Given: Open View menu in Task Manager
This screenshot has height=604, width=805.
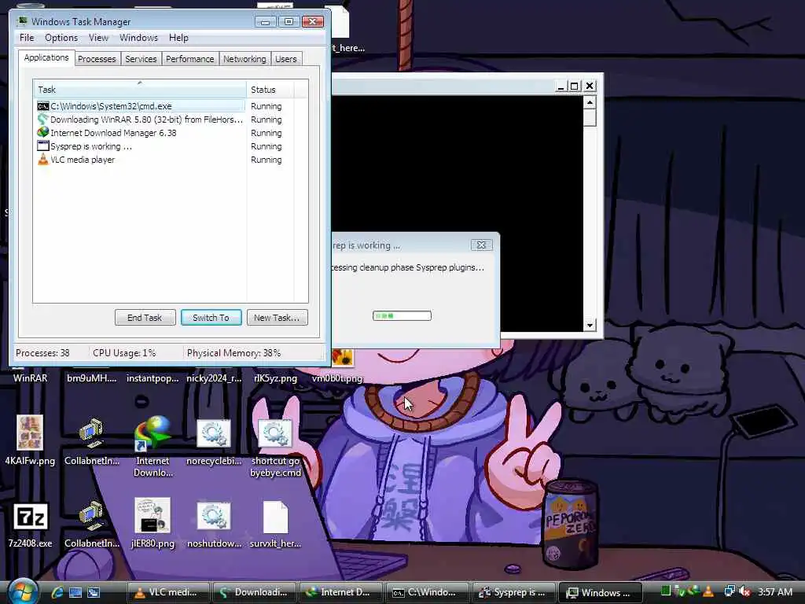Looking at the screenshot, I should 98,38.
